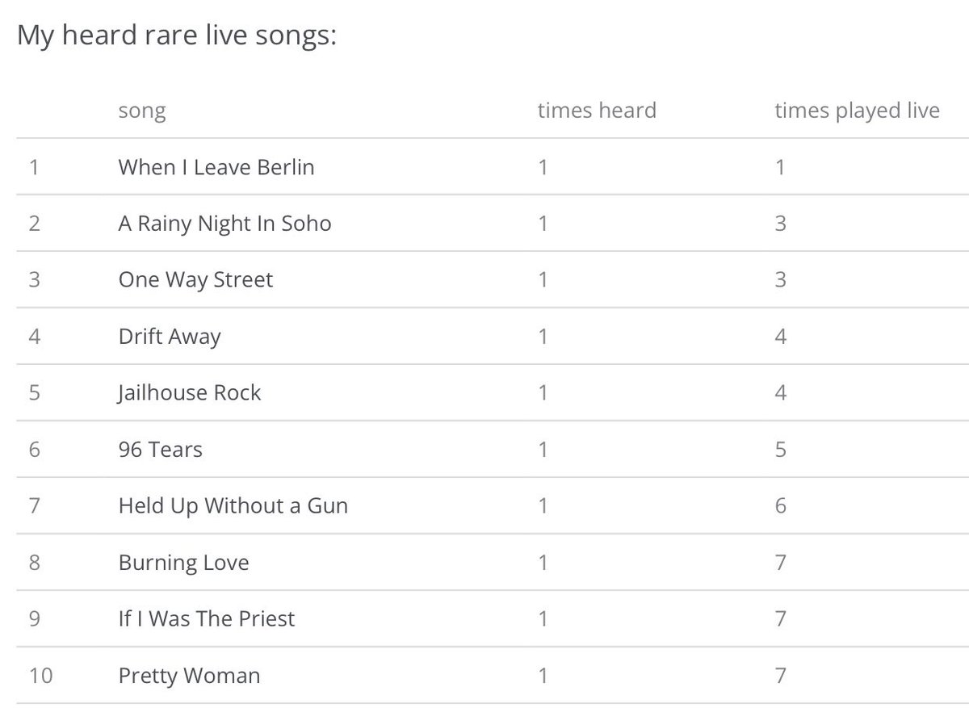The height and width of the screenshot is (708, 969).
Task: Sort by 'times heard' column header
Action: point(596,111)
